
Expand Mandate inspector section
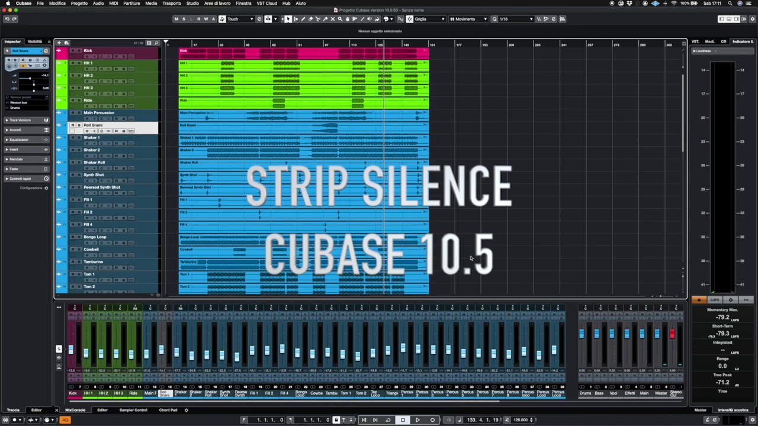[27, 159]
